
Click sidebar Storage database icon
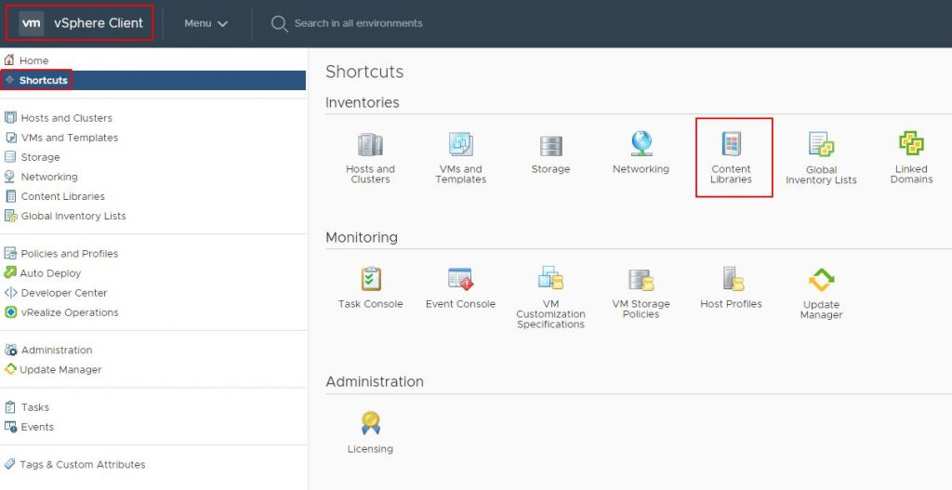[9, 156]
